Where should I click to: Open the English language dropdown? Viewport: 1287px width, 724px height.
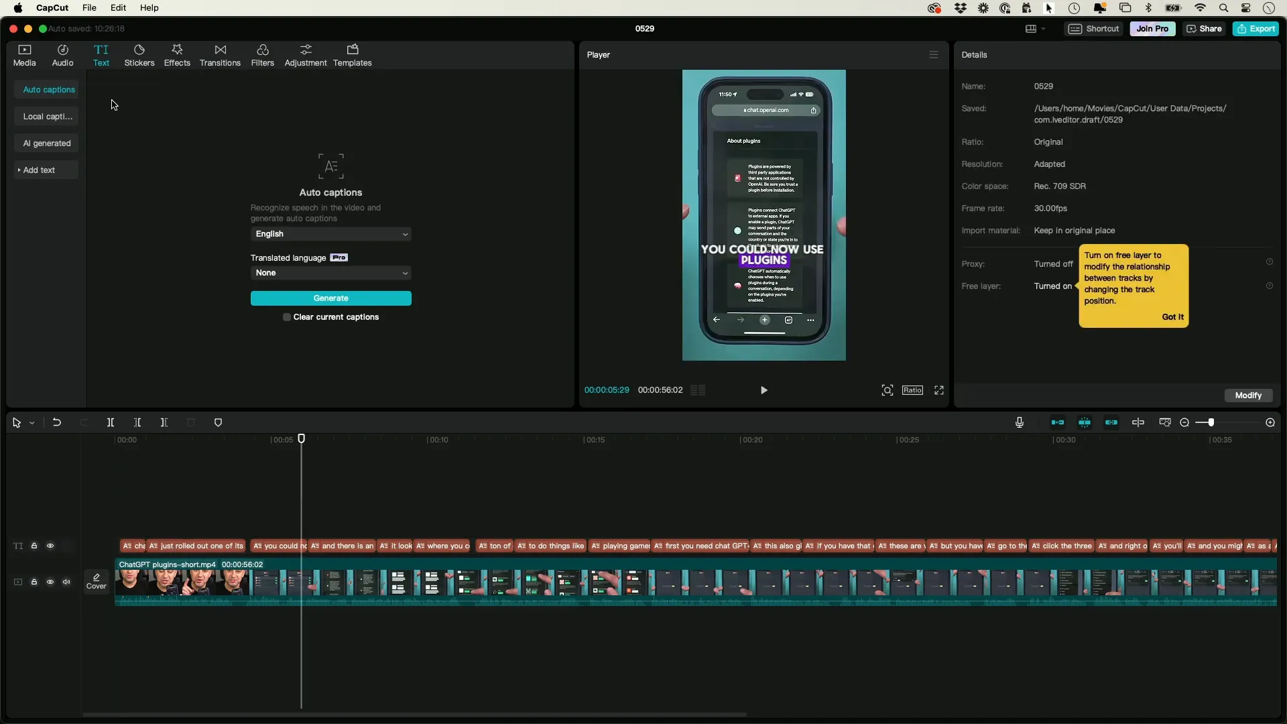pos(331,234)
